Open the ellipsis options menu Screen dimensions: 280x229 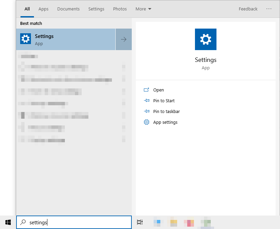[x=269, y=9]
